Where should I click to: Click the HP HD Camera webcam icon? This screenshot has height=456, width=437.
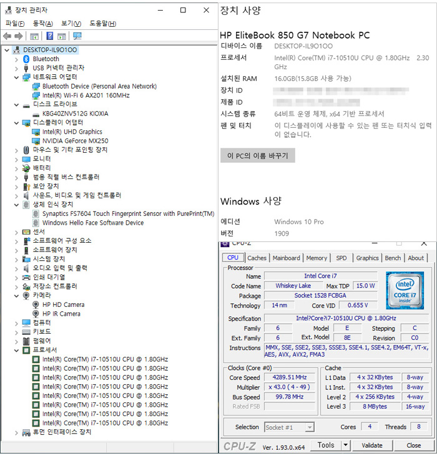click(36, 305)
